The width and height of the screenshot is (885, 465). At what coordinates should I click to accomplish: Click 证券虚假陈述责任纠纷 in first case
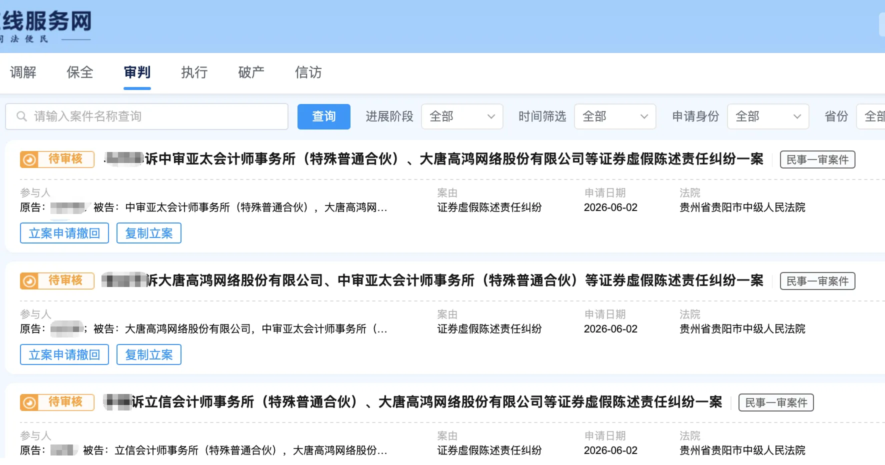(489, 207)
